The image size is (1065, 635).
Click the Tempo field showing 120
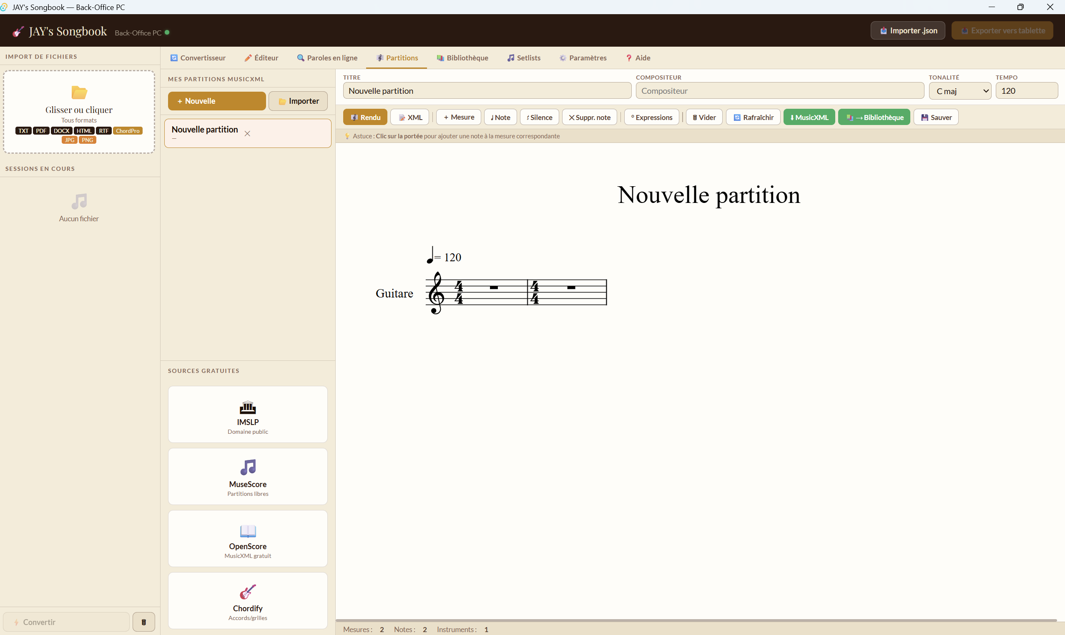1027,91
